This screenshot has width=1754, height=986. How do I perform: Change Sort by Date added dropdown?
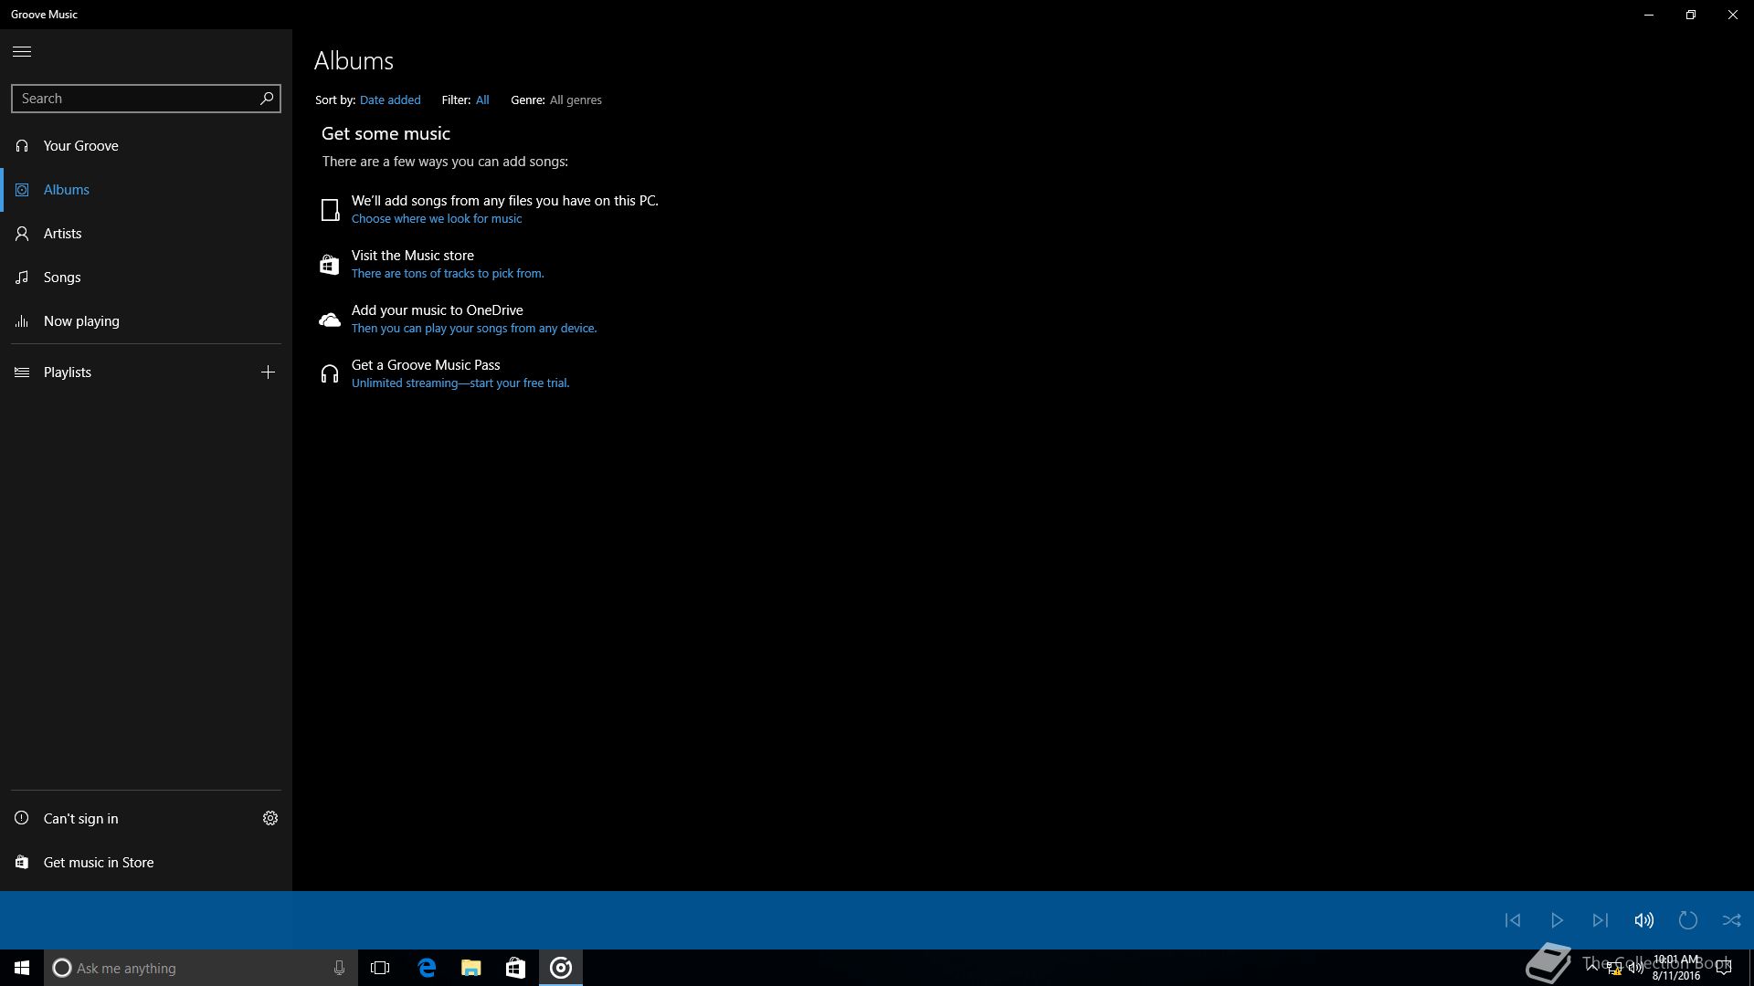pos(390,100)
